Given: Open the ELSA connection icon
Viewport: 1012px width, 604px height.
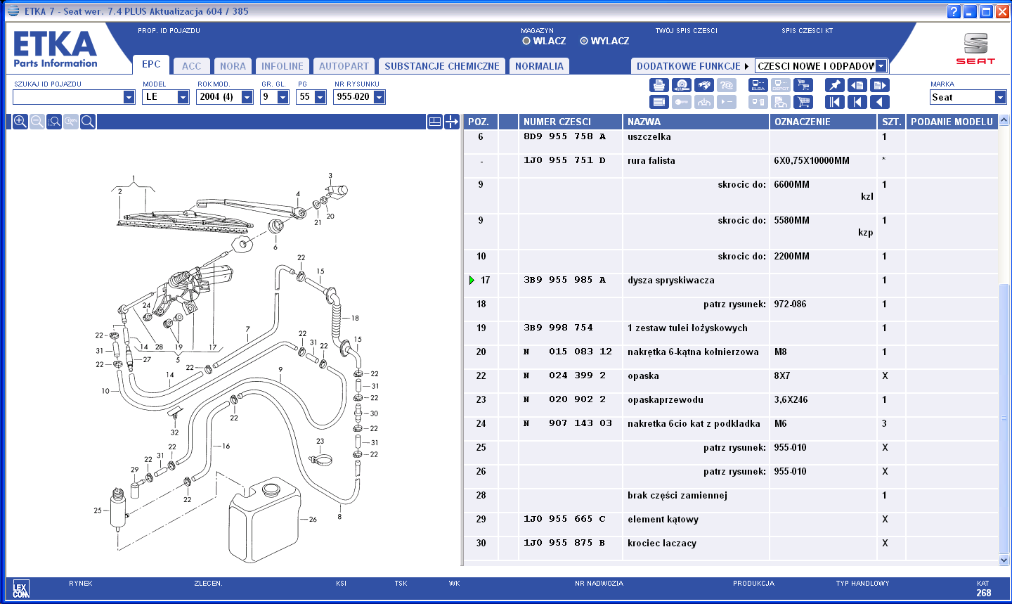Looking at the screenshot, I should click(x=758, y=85).
